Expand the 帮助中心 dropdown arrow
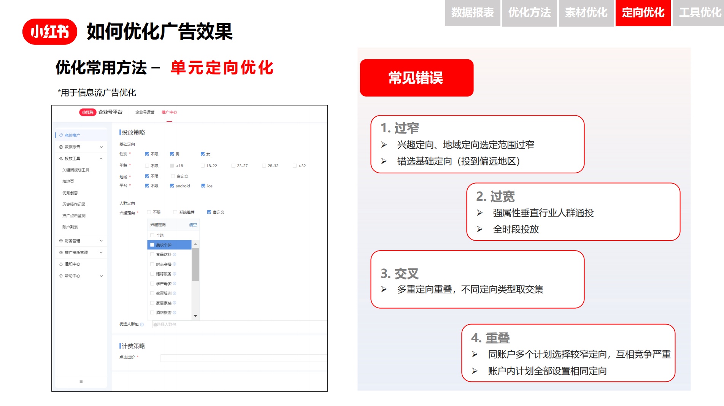This screenshot has width=724, height=406. [102, 276]
